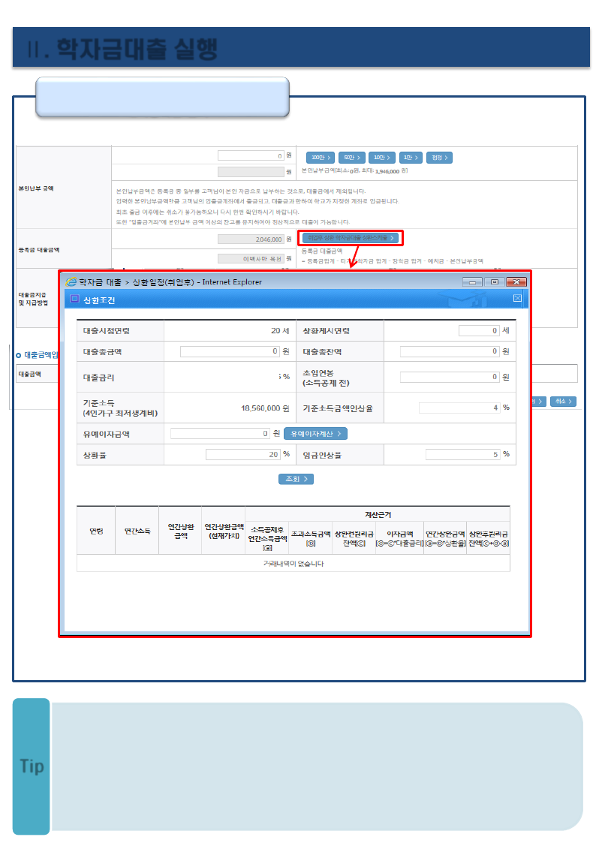Viewport: 602px width, 852px height.
Task: Maximize the Internet Explorer popup window
Action: point(494,281)
